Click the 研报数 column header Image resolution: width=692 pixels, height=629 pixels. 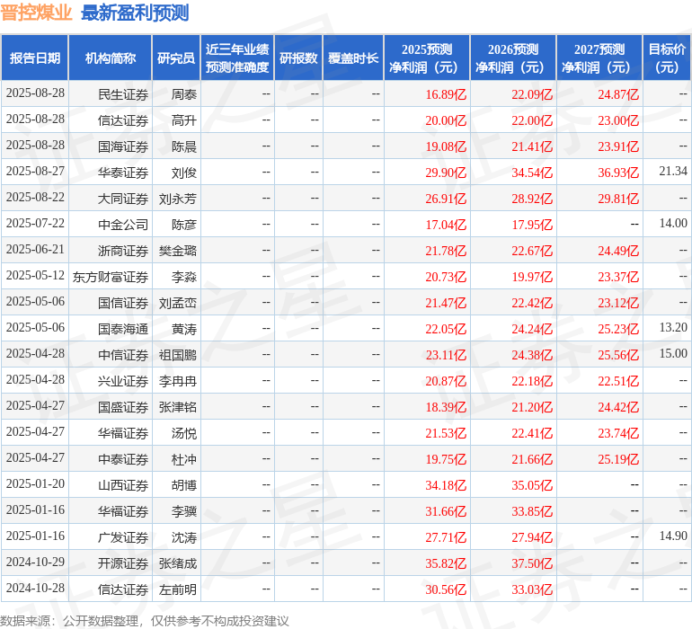click(x=298, y=58)
